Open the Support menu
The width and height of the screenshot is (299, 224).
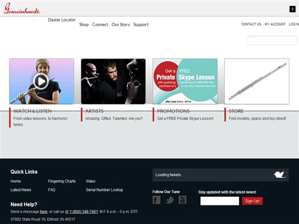pyautogui.click(x=141, y=24)
